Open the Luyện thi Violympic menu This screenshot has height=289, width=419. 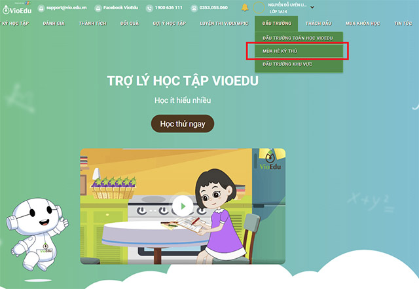(224, 24)
